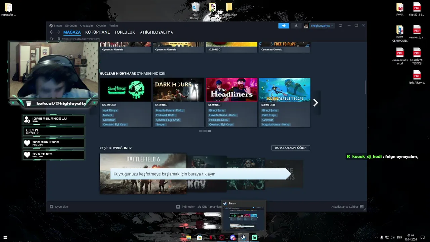Switch to the KÜTÜPHANE tab
Viewport: 430px width, 242px height.
pyautogui.click(x=97, y=32)
